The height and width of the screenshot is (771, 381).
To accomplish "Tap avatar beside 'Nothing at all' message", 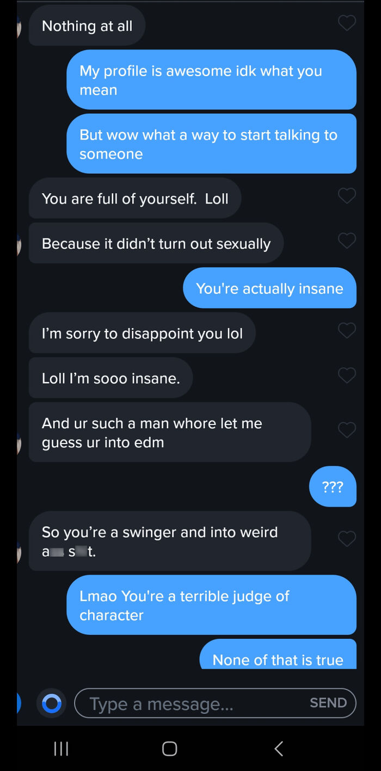I will [x=19, y=26].
